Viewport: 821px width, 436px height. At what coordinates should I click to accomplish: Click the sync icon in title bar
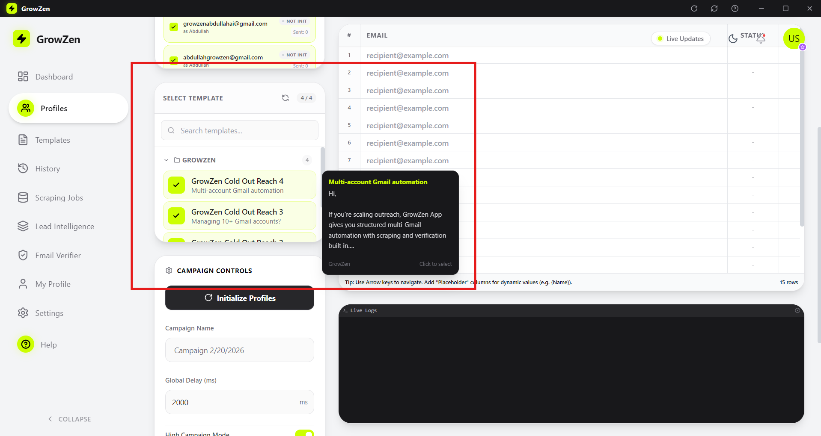[714, 9]
